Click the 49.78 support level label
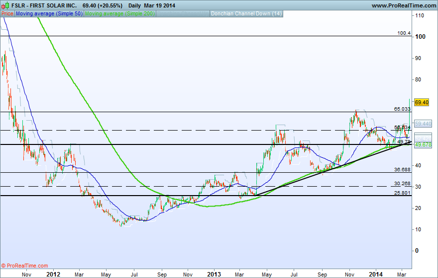This screenshot has width=438, height=278. coord(404,142)
